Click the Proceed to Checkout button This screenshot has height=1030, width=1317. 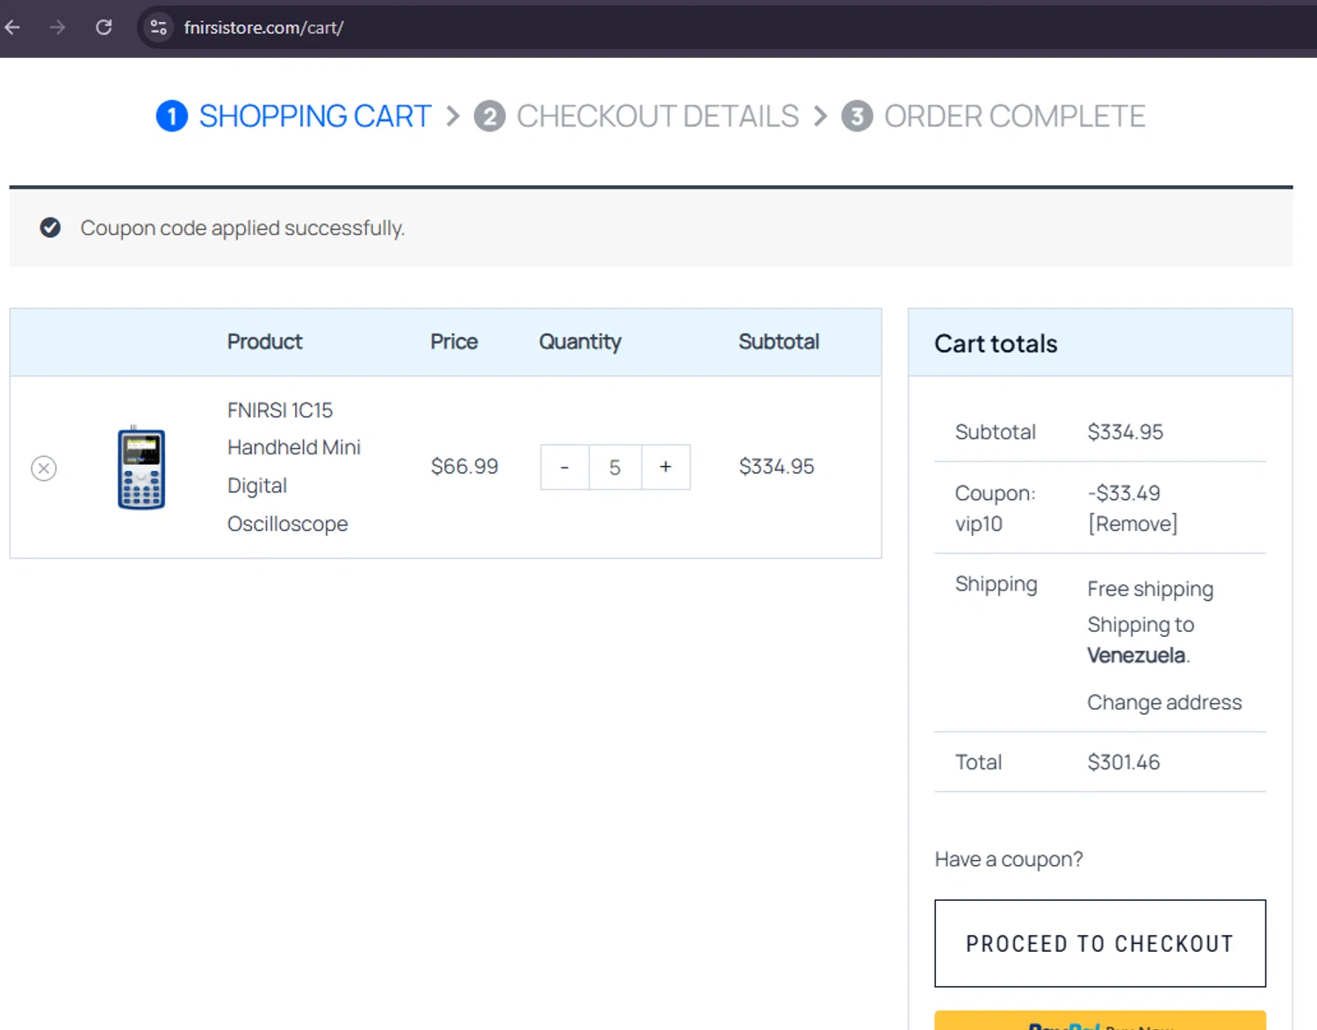pyautogui.click(x=1100, y=943)
